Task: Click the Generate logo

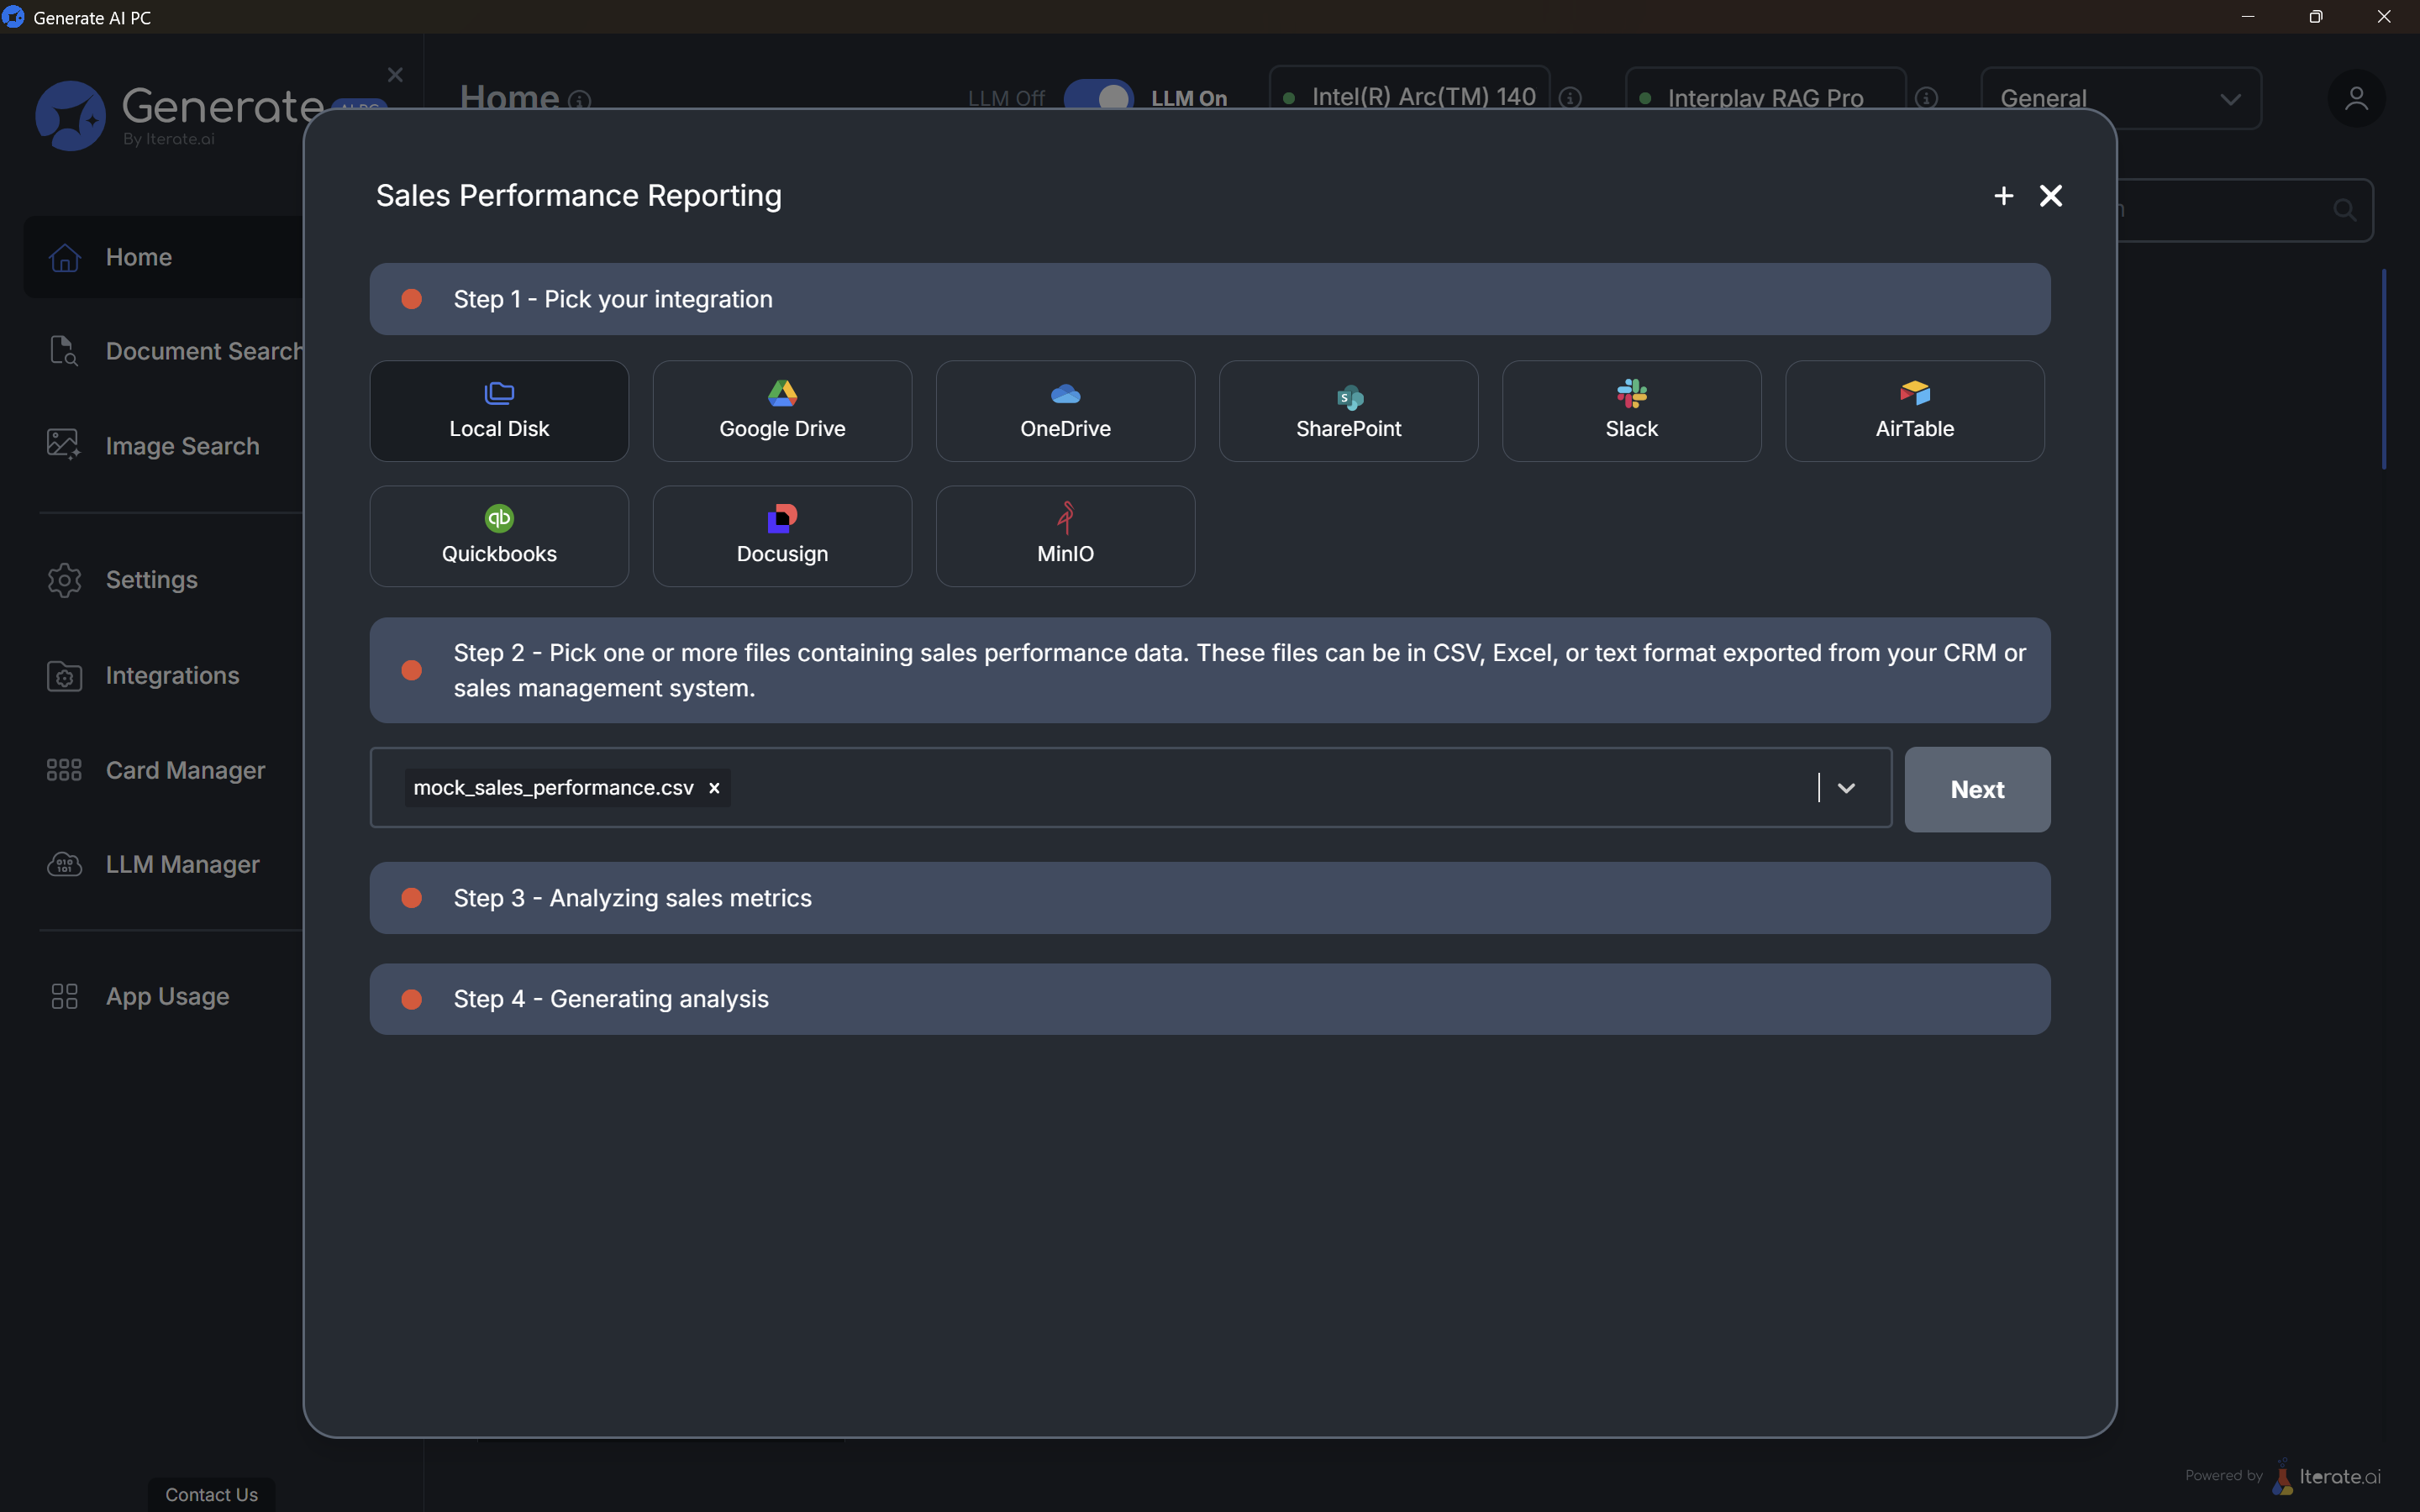Action: [180, 115]
